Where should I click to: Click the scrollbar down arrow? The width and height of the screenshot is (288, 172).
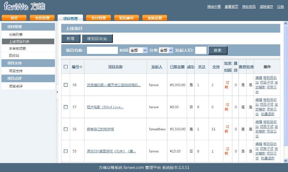[x=285, y=160]
